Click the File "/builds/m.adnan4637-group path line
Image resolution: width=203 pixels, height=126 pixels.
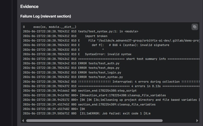coord(111,41)
